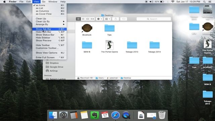
Task: Switch Finder window to Cover Flow view
Action: (92, 19)
